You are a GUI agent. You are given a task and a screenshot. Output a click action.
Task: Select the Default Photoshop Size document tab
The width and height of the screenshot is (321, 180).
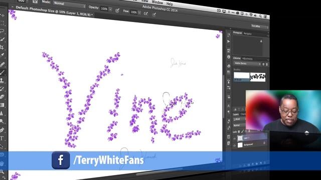point(54,11)
